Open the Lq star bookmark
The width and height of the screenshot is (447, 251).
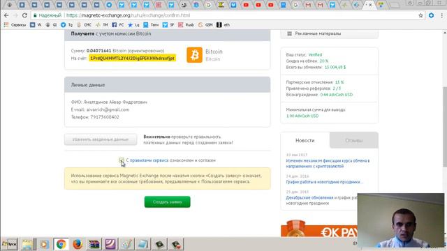tap(133, 25)
